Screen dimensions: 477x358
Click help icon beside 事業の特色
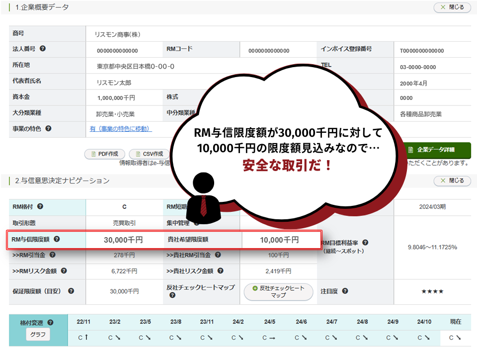(x=48, y=128)
